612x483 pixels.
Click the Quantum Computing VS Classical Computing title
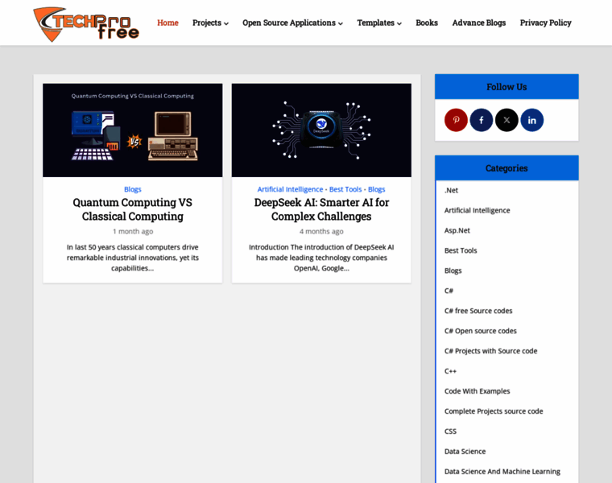tap(133, 209)
